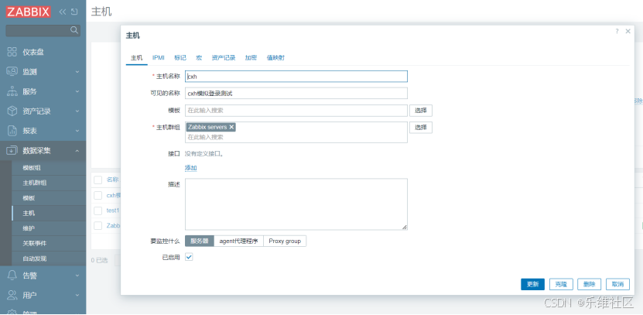643x315 pixels.
Task: Expand the 监测 menu chevron
Action: click(x=77, y=72)
